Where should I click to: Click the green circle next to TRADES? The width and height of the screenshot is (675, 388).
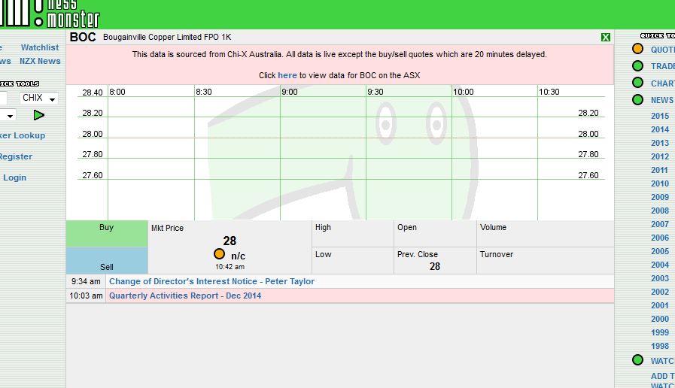[x=637, y=66]
